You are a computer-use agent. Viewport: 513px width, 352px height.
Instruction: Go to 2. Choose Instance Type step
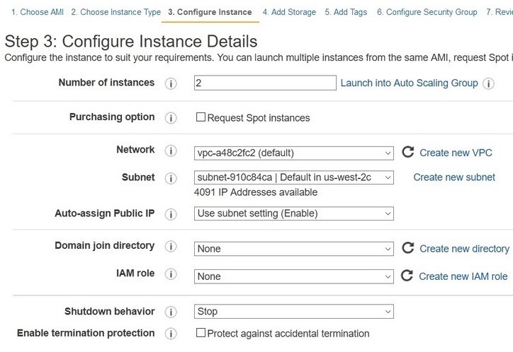tap(115, 12)
